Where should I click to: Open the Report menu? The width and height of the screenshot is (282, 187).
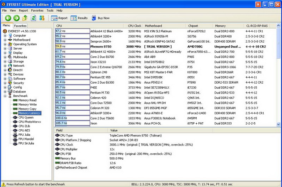23,11
